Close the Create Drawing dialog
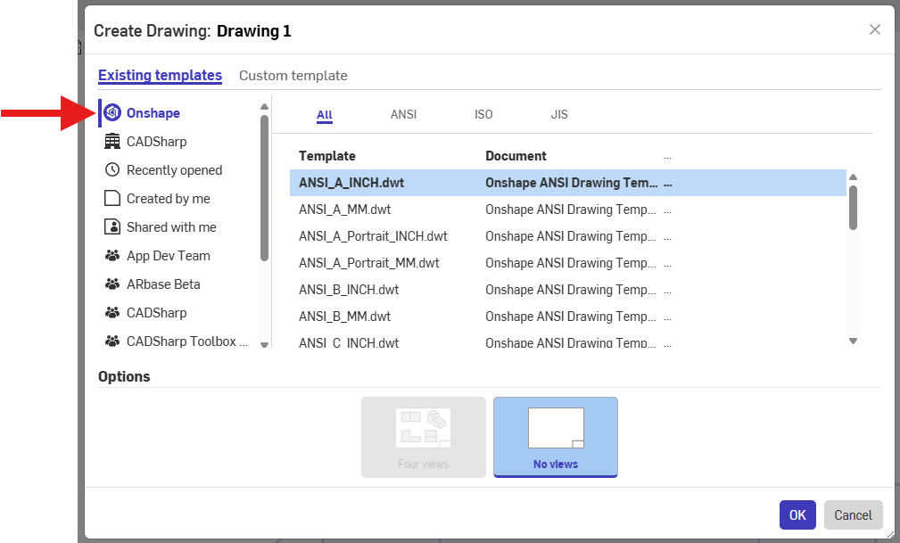 click(x=875, y=29)
